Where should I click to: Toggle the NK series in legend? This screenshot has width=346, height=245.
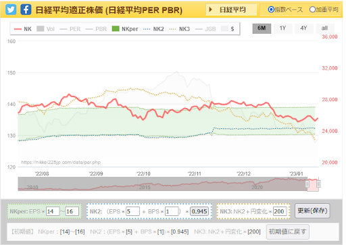[x=23, y=29]
